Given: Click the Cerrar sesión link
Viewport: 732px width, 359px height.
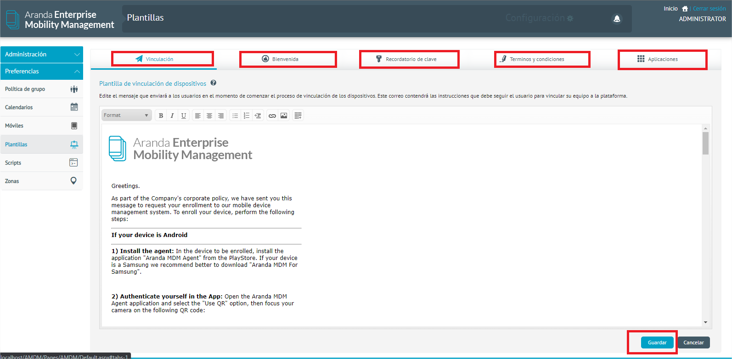Looking at the screenshot, I should [709, 9].
